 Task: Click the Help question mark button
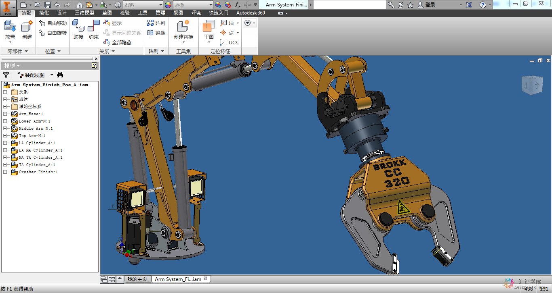(x=483, y=5)
